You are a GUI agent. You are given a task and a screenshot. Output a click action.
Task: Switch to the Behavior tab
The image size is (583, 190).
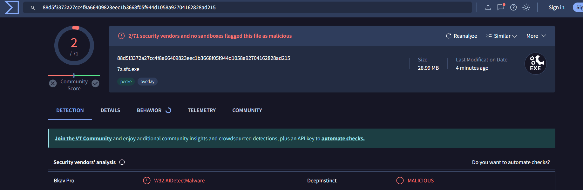point(149,110)
